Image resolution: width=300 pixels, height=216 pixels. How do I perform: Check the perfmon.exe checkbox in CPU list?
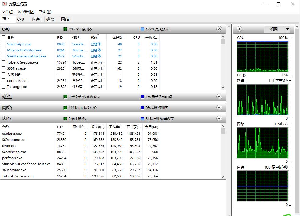3,81
